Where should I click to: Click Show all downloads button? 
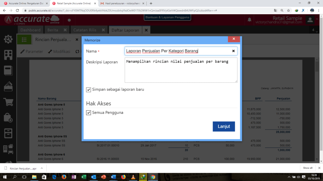click(x=308, y=168)
